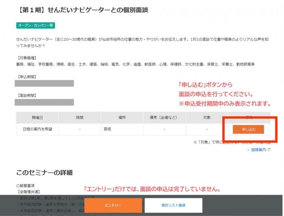Screen dimensions: 284x216
Task: Click the 備考（会場など） column header
Action: 165,118
